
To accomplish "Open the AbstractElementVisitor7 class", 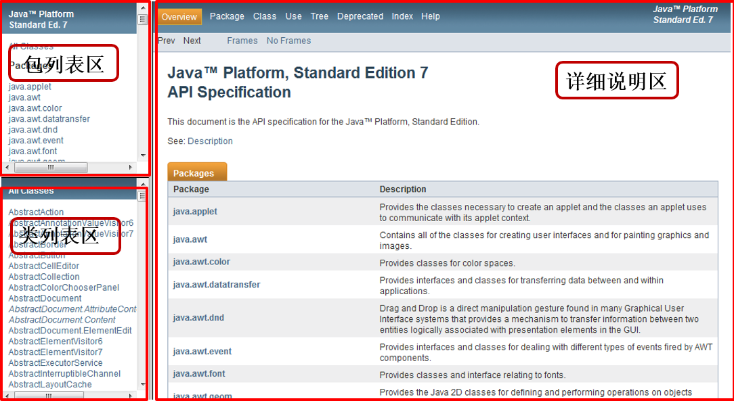I will pyautogui.click(x=56, y=352).
